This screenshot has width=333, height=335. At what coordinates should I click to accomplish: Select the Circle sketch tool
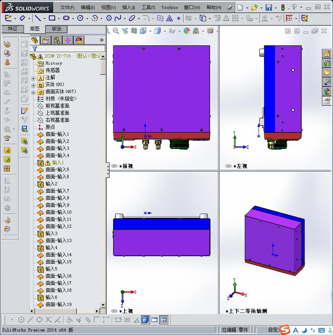click(x=80, y=19)
